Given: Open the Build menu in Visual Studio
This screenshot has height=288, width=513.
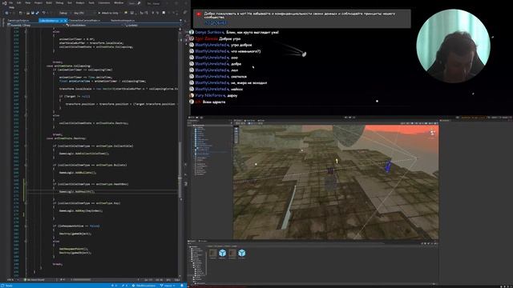Looking at the screenshot, I should point(49,2).
